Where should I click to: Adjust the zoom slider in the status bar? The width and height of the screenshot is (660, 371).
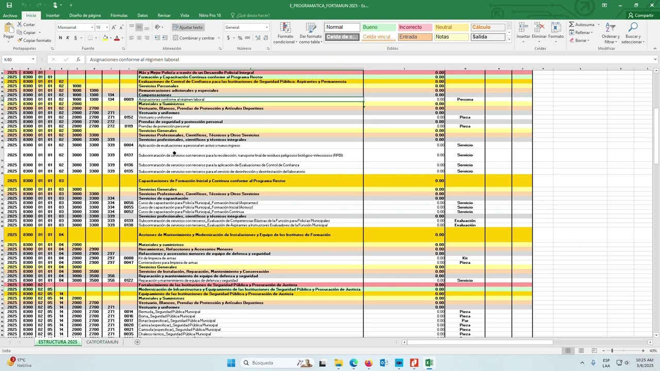pos(612,351)
